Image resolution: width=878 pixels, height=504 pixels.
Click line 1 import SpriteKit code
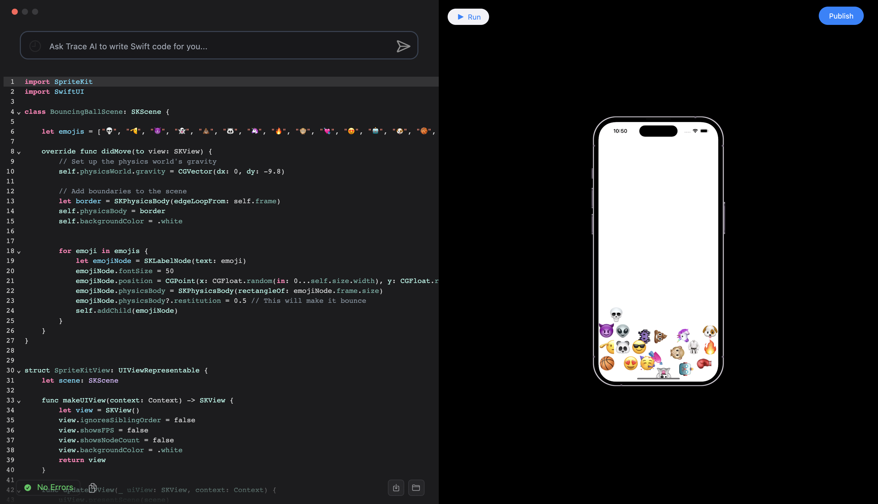pos(58,82)
